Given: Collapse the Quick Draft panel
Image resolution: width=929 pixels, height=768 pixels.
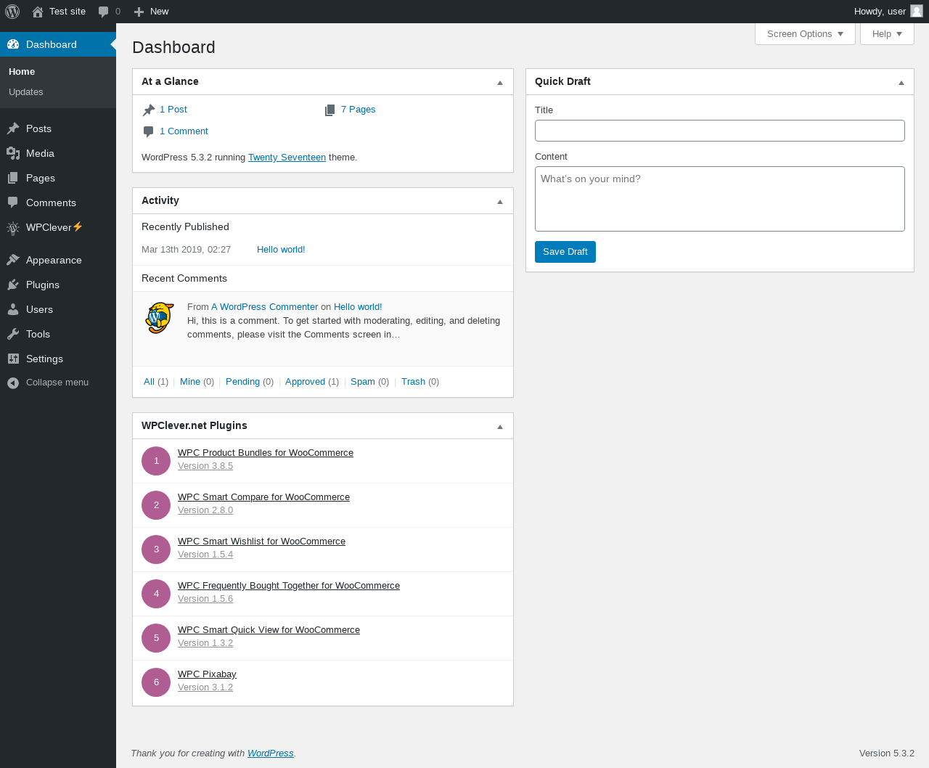Looking at the screenshot, I should click(901, 83).
